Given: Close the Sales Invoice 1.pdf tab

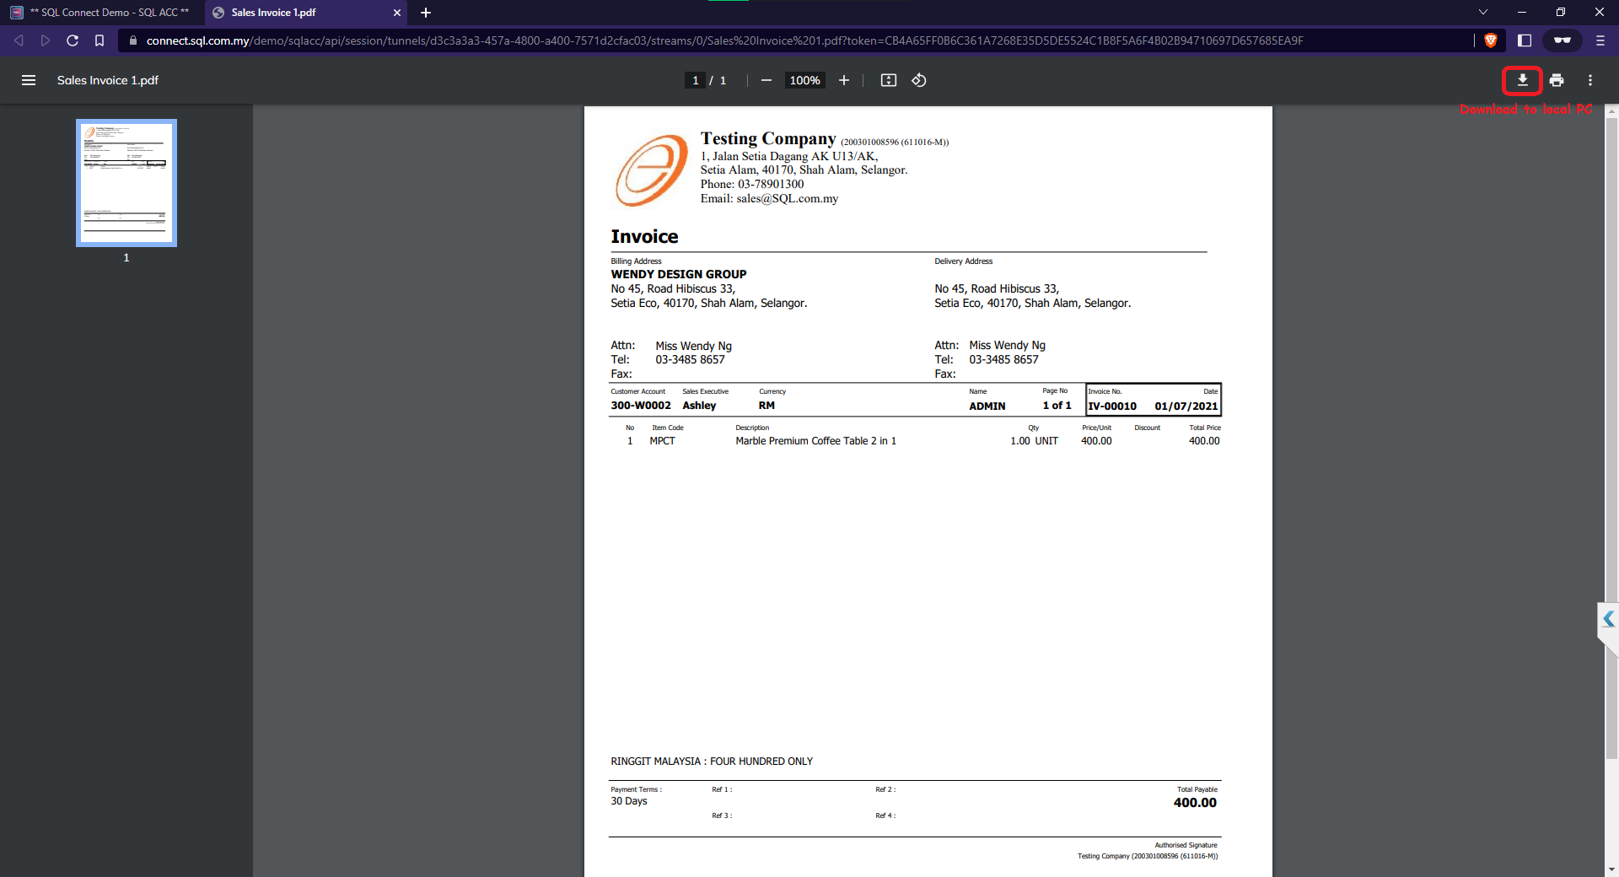Looking at the screenshot, I should pyautogui.click(x=397, y=13).
